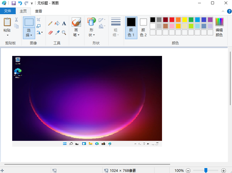Open the 文件 menu
The image size is (232, 173).
point(8,11)
